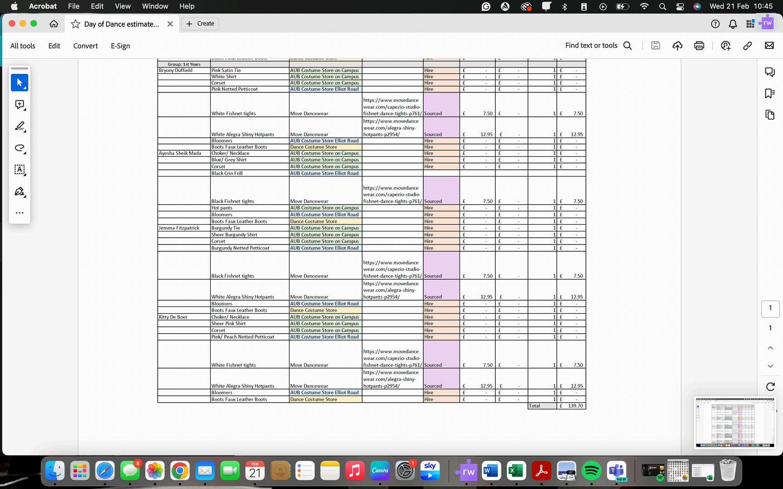The width and height of the screenshot is (783, 489).
Task: Go to Acrobat Home
Action: 54,24
